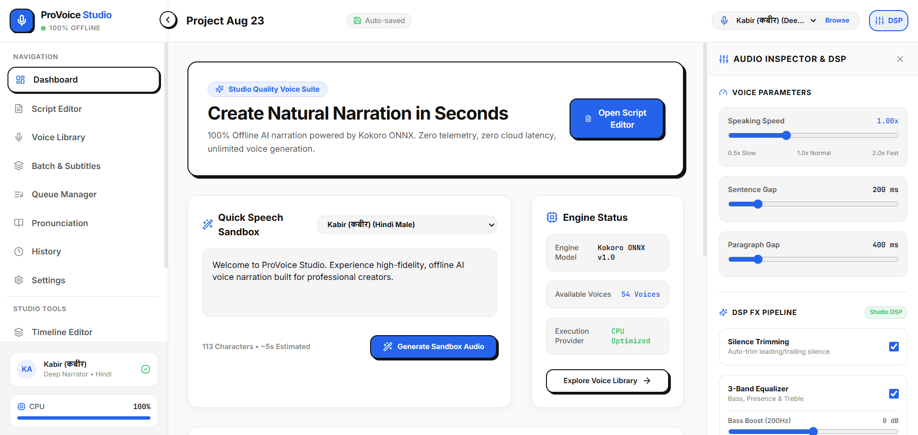Click the Studio Quality Voice Suite badge
The image size is (918, 435).
pos(267,89)
